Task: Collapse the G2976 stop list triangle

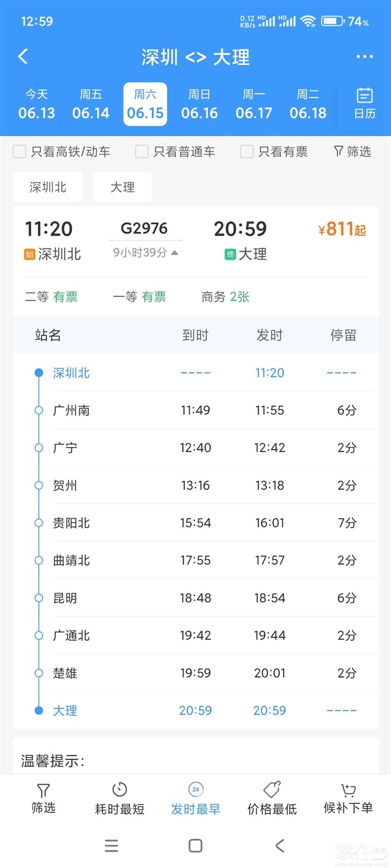Action: (x=175, y=253)
